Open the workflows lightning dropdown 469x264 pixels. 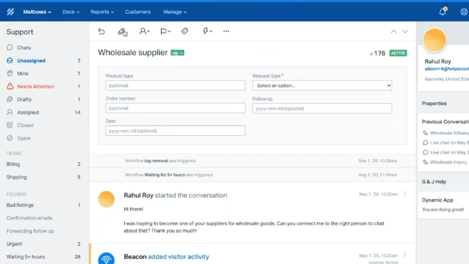(208, 31)
